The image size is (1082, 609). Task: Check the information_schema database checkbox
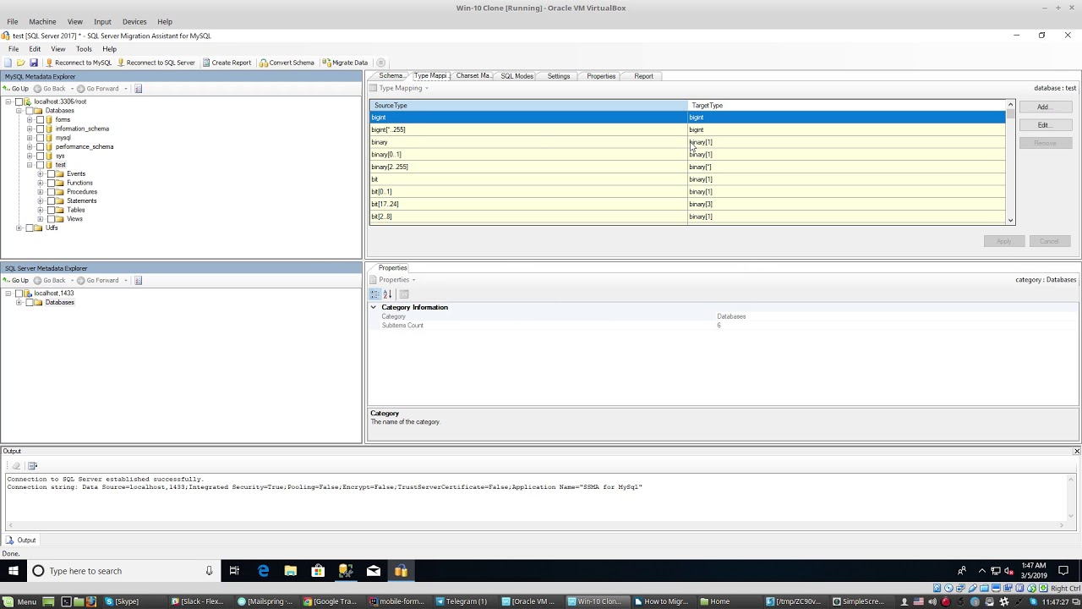(40, 129)
